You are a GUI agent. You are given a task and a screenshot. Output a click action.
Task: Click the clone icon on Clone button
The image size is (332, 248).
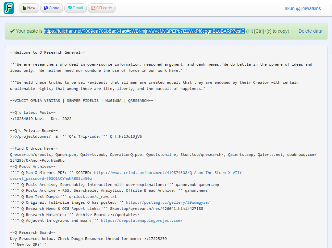click(46, 8)
